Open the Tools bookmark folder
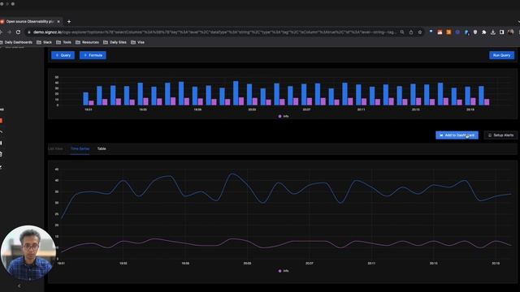Screen dimensions: 520x292 pos(64,42)
